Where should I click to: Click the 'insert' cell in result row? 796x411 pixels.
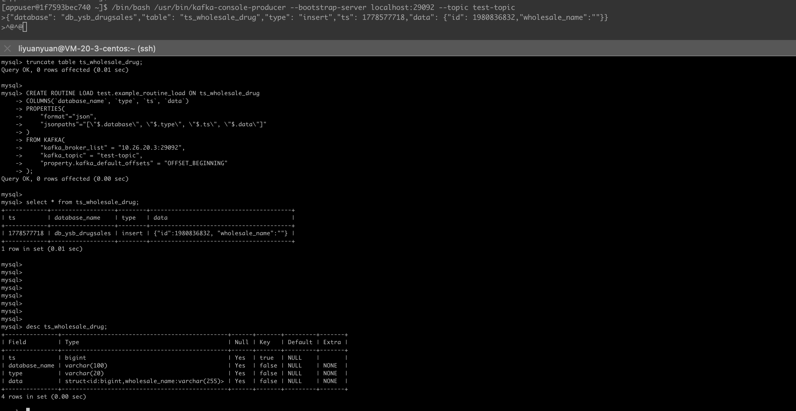(x=132, y=233)
